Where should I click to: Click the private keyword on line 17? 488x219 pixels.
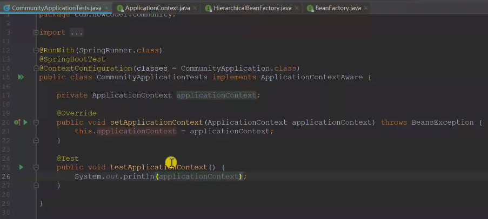(72, 95)
